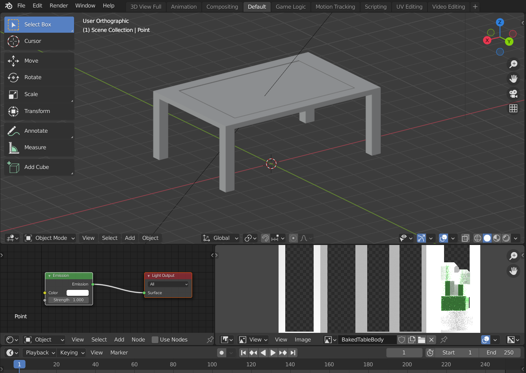Image resolution: width=526 pixels, height=373 pixels.
Task: Select the Annotate tool
Action: 39,131
